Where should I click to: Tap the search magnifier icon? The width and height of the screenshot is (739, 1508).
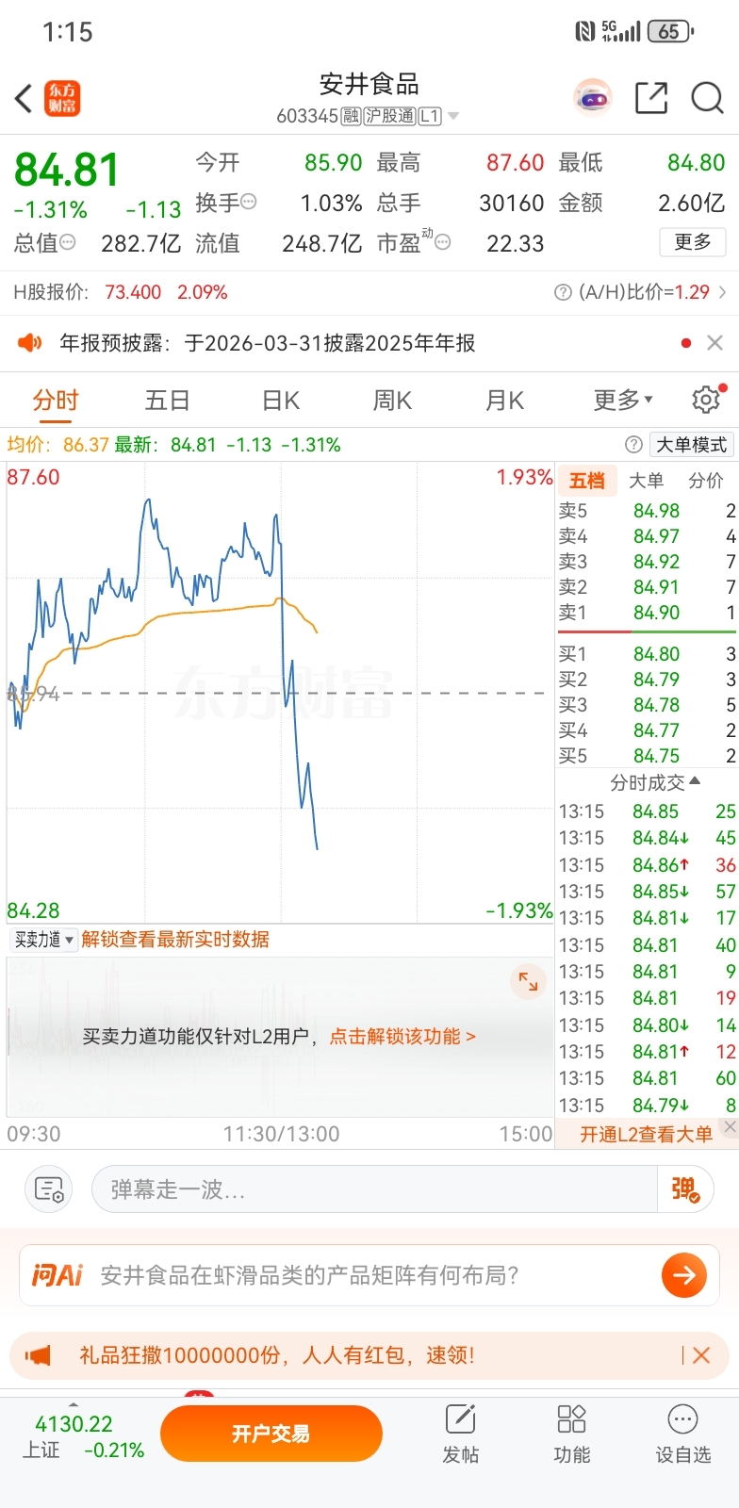point(707,98)
